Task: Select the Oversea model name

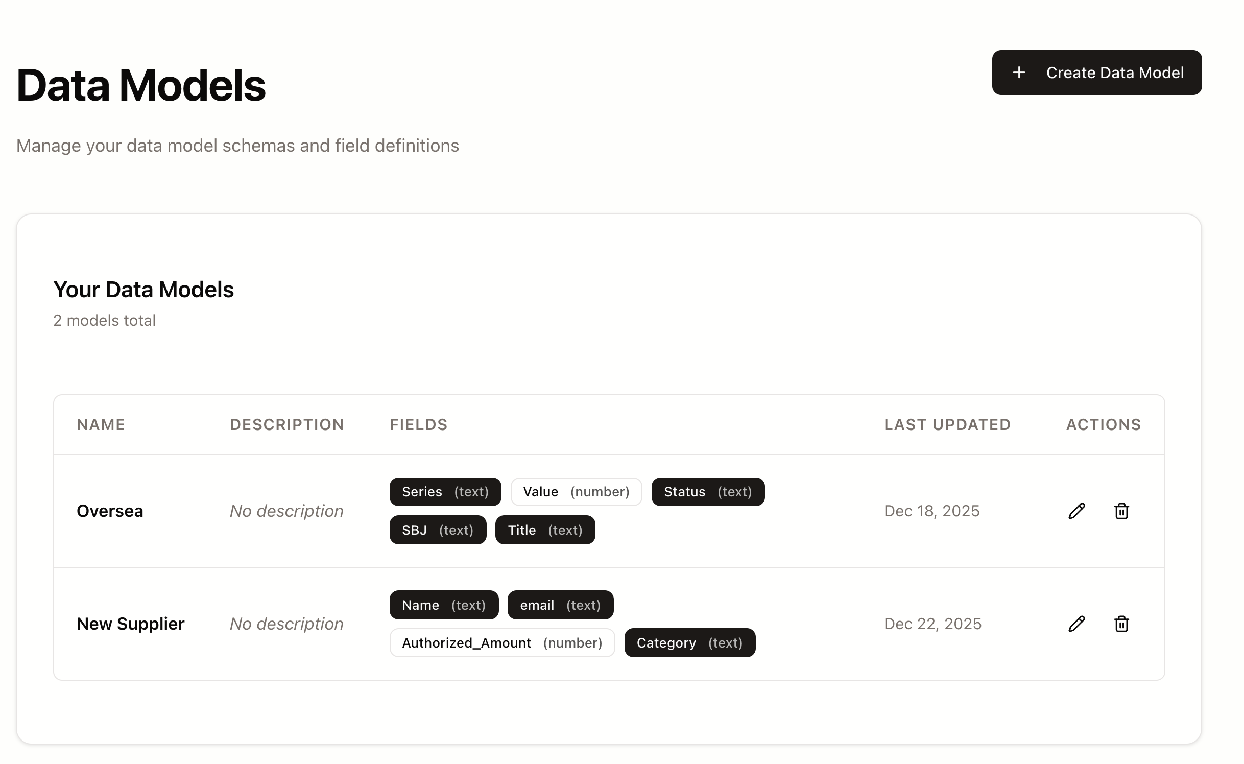Action: coord(110,511)
